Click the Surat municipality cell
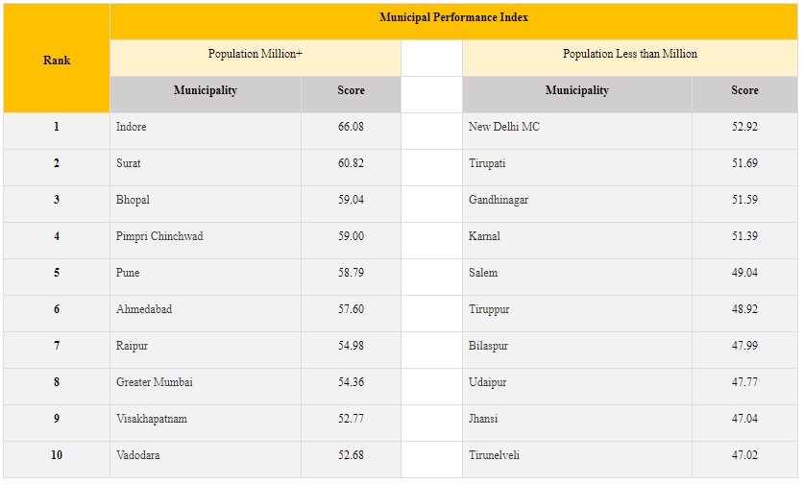 pyautogui.click(x=206, y=167)
